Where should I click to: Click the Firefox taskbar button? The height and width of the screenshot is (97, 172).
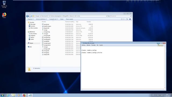tap(24, 95)
